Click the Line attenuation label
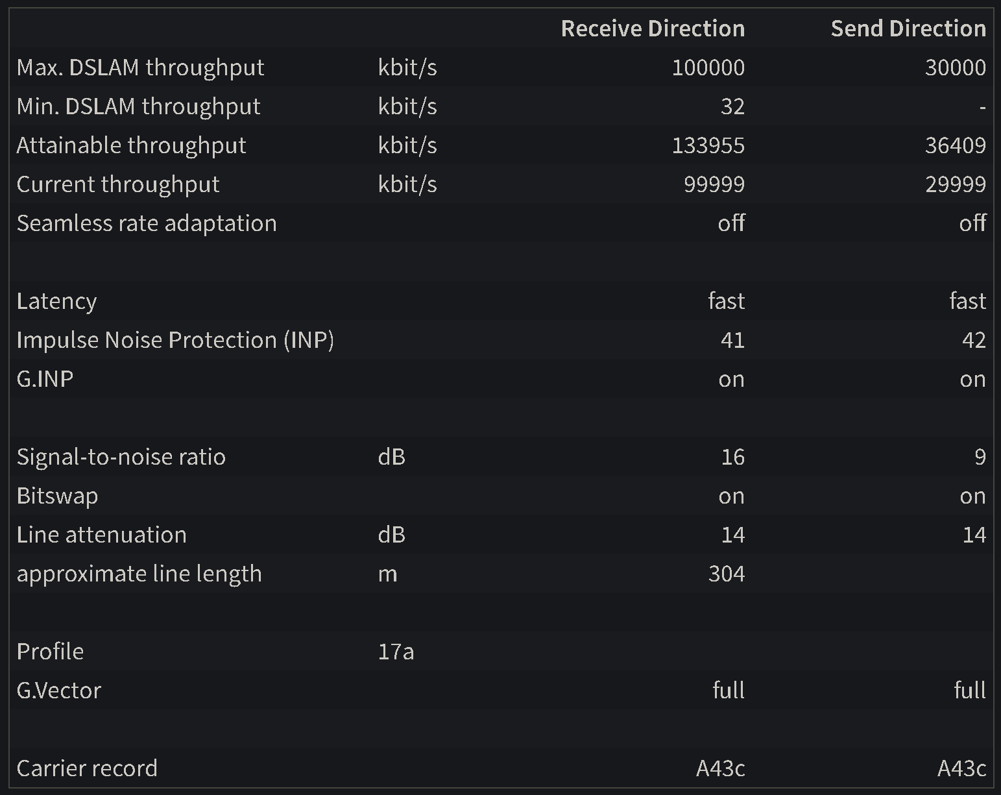Viewport: 1001px width, 795px height. (x=101, y=535)
